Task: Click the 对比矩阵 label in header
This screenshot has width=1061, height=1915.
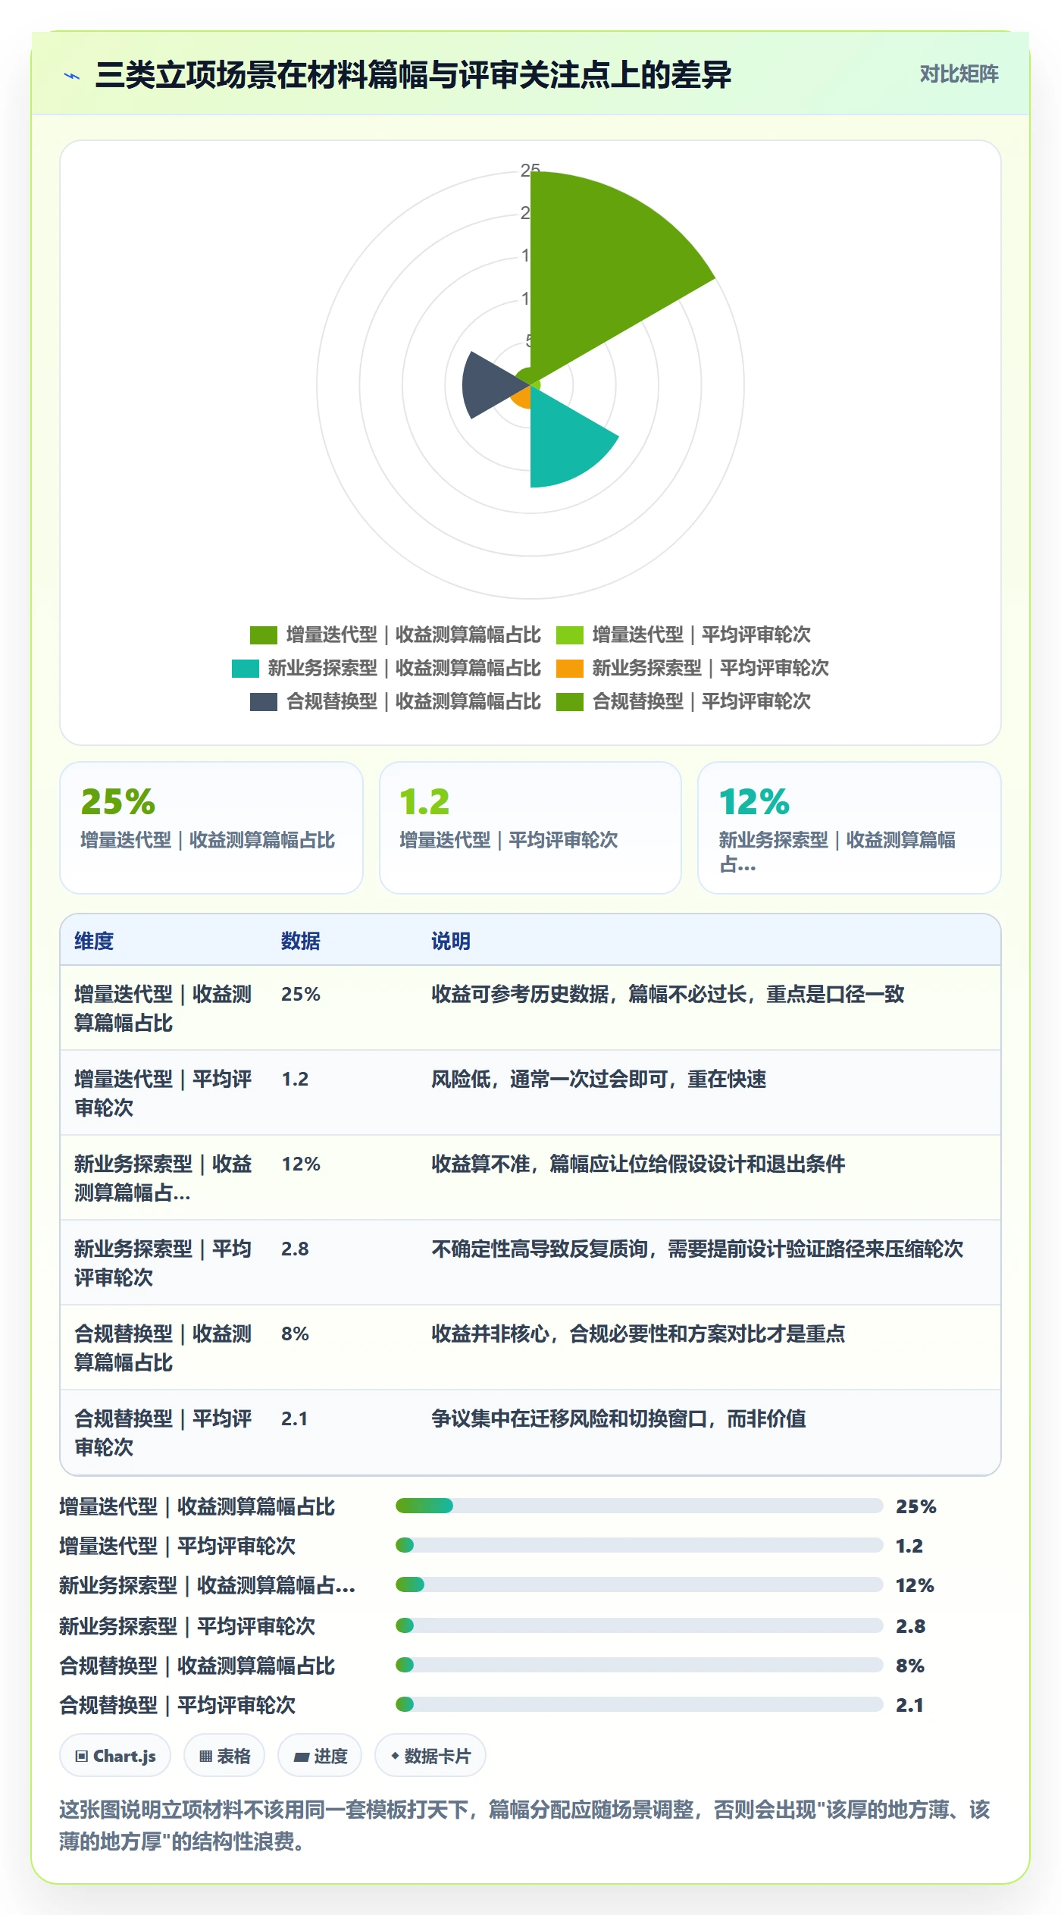Action: pos(959,74)
